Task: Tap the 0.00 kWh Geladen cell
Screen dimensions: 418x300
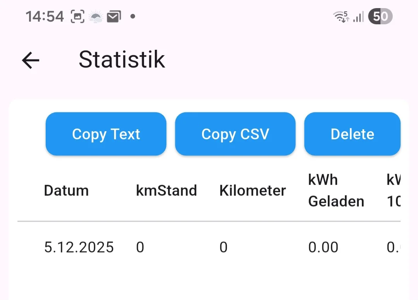Action: (323, 247)
